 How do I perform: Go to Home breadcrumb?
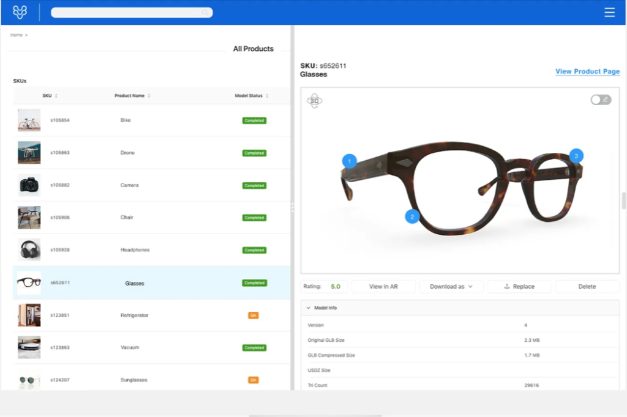[x=17, y=35]
